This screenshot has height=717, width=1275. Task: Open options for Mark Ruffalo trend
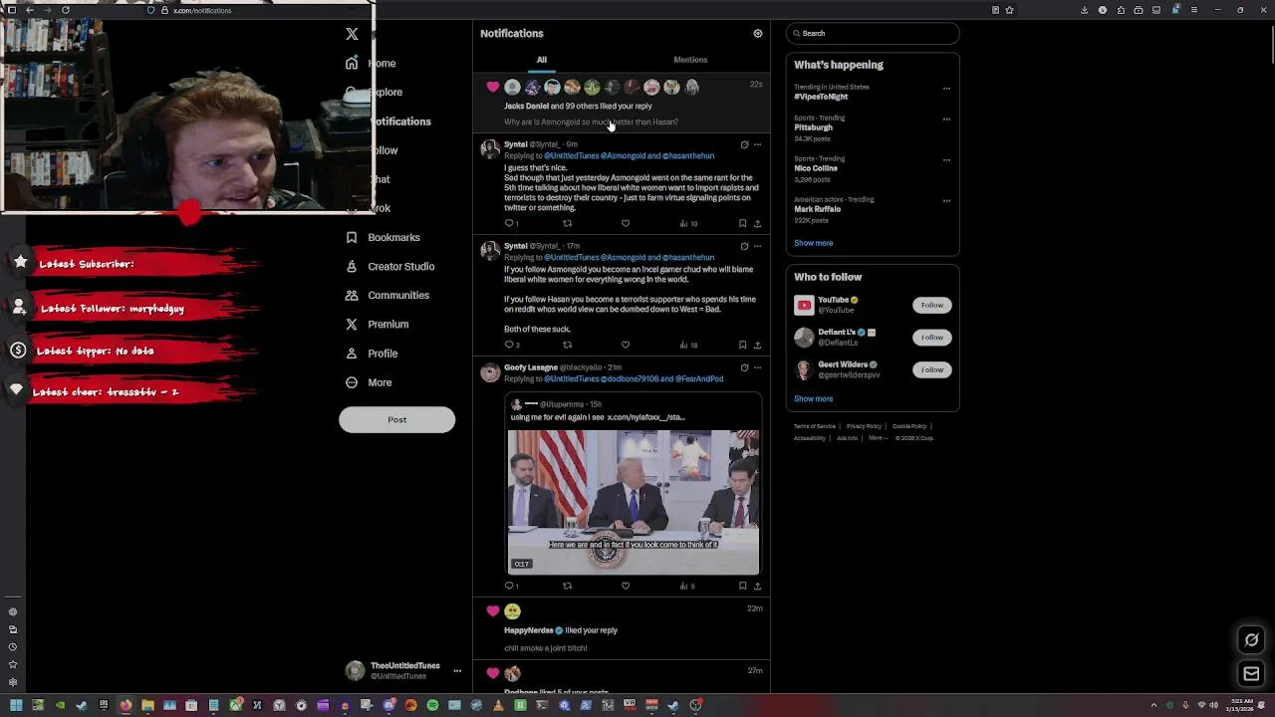click(x=946, y=201)
